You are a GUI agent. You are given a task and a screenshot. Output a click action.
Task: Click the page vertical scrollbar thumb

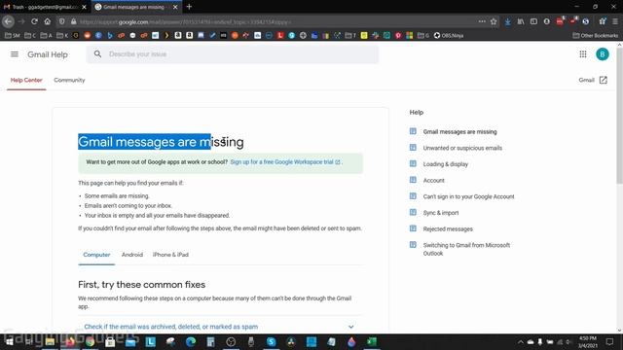[619, 115]
